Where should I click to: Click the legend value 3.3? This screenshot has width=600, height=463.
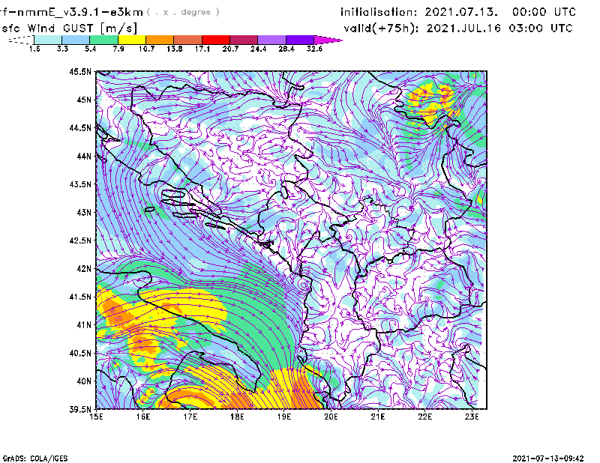coord(62,49)
